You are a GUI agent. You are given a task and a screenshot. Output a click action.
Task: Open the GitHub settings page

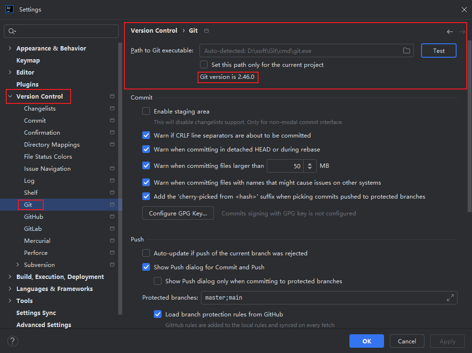pyautogui.click(x=34, y=216)
